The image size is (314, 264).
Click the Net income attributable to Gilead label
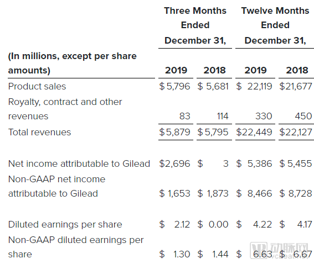[79, 163]
